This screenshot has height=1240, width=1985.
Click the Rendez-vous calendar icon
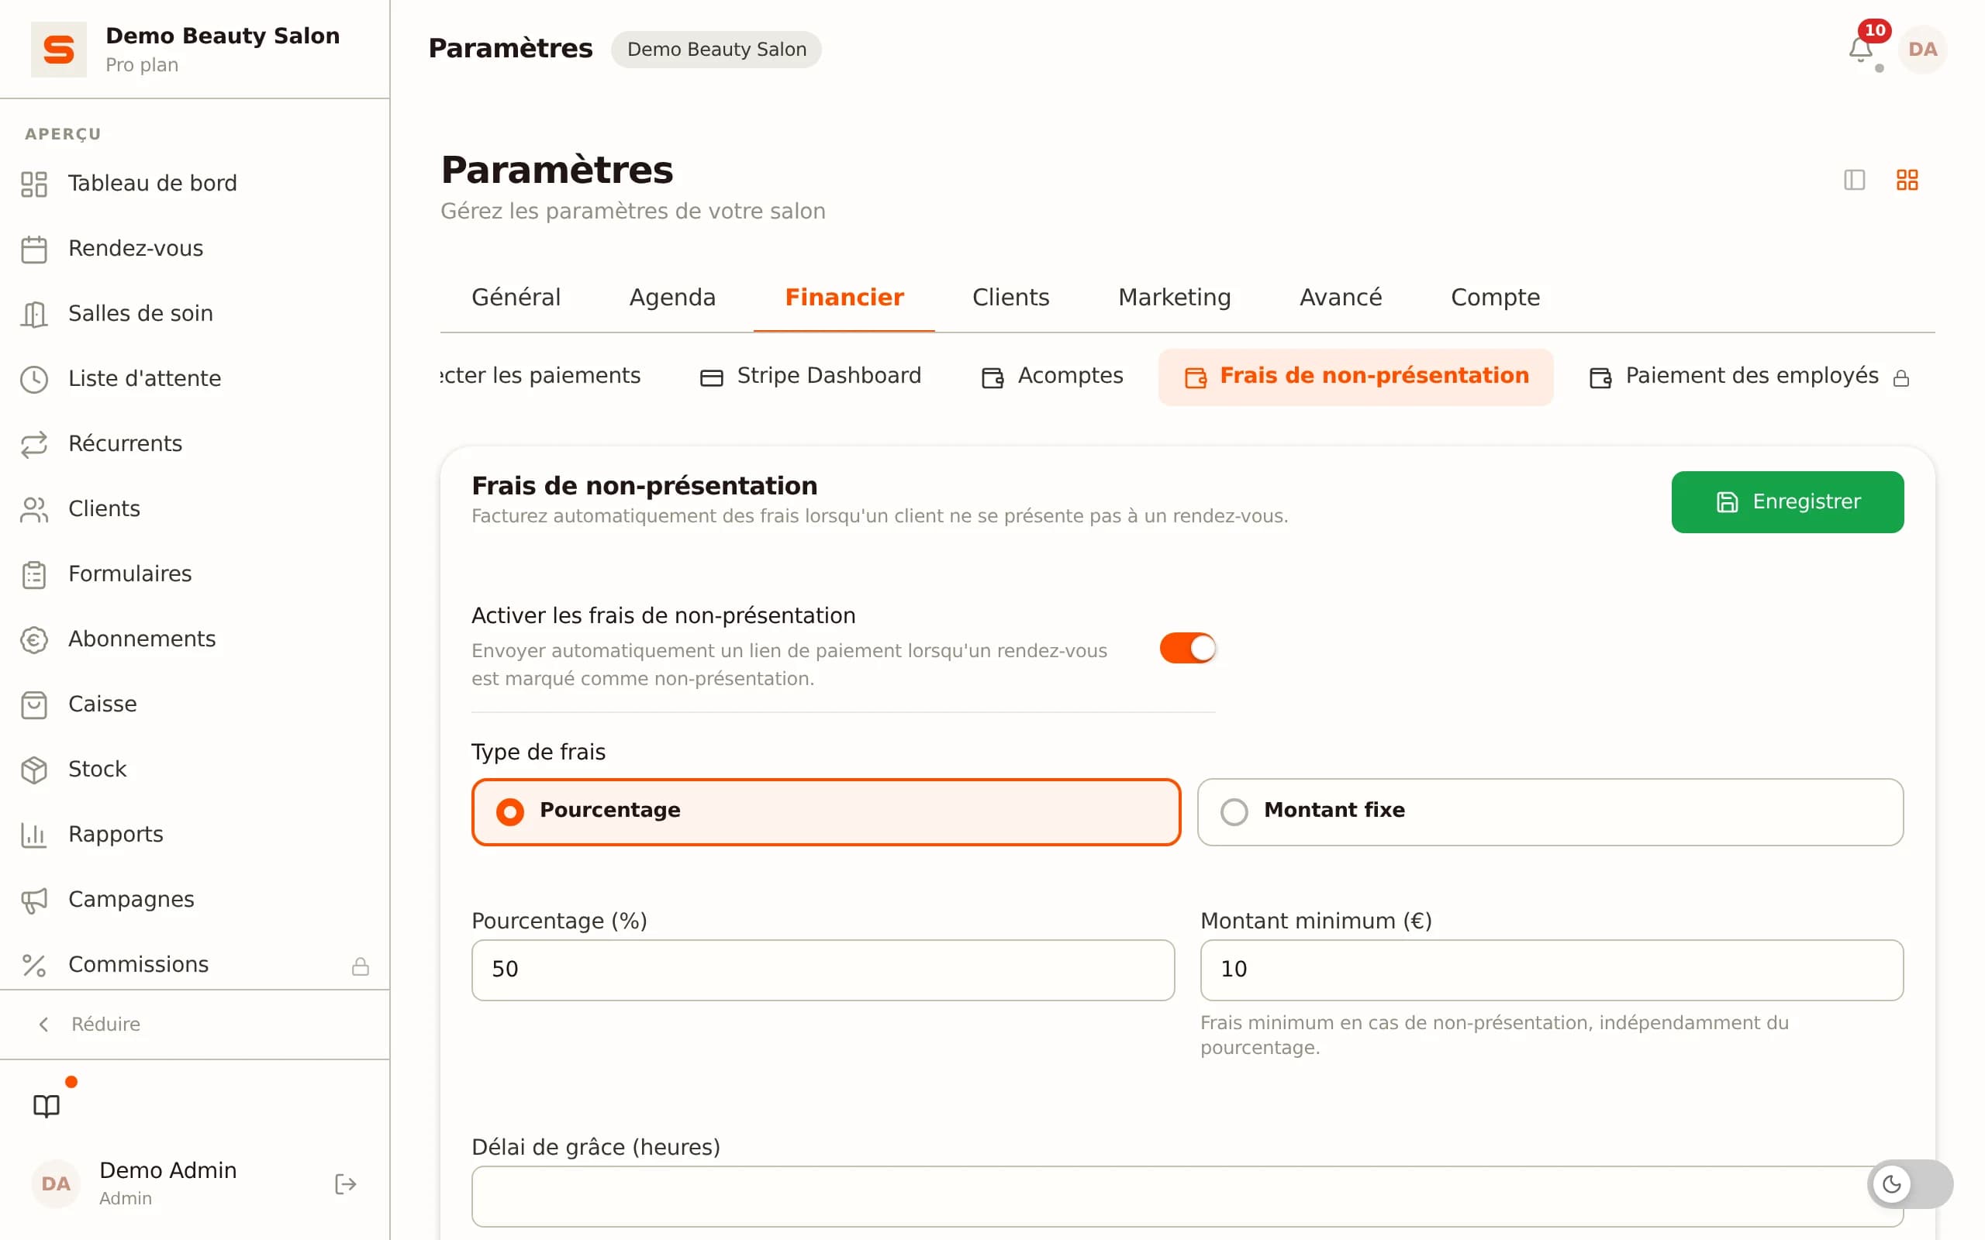(33, 250)
